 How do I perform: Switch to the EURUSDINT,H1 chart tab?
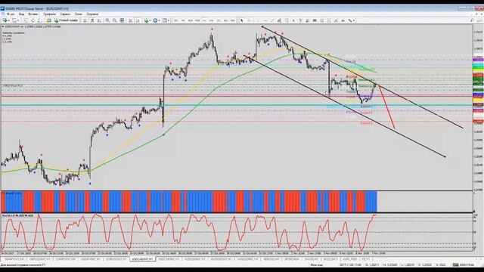tap(116, 259)
